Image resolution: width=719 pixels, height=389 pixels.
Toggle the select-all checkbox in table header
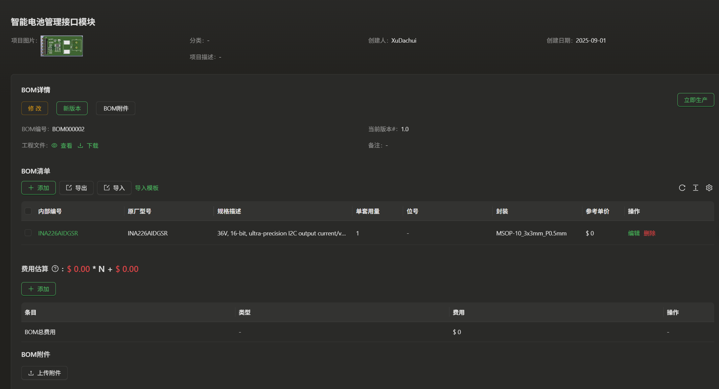(28, 211)
